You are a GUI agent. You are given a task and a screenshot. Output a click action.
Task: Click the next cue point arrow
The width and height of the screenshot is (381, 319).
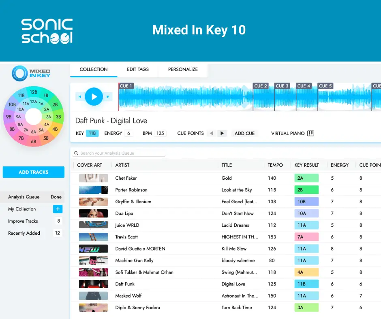[221, 133]
